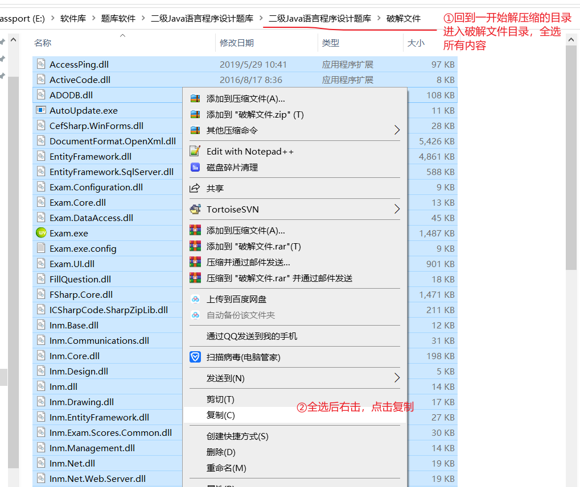Click the 磁盘碎片清理 icon
The width and height of the screenshot is (580, 487).
pyautogui.click(x=195, y=167)
